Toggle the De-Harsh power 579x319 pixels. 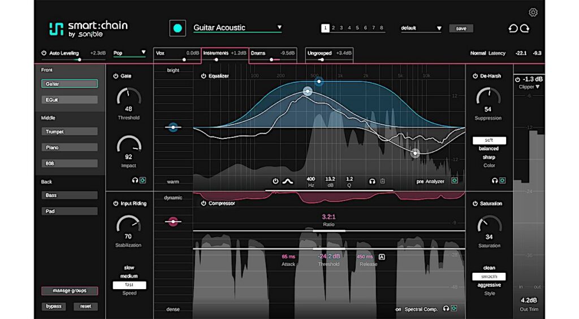coord(475,76)
